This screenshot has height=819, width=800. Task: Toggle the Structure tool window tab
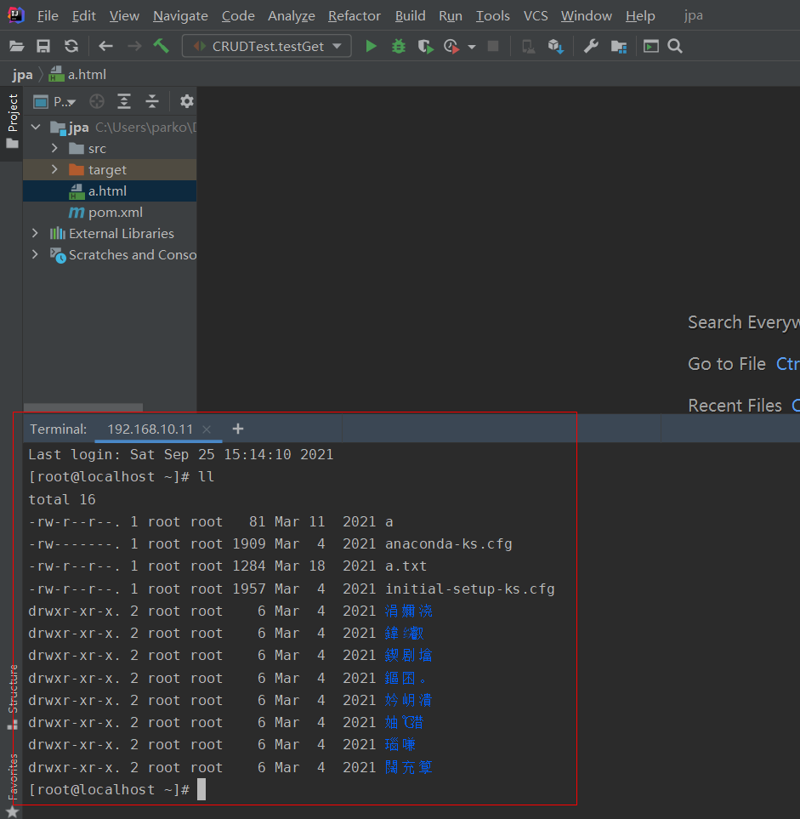click(13, 697)
